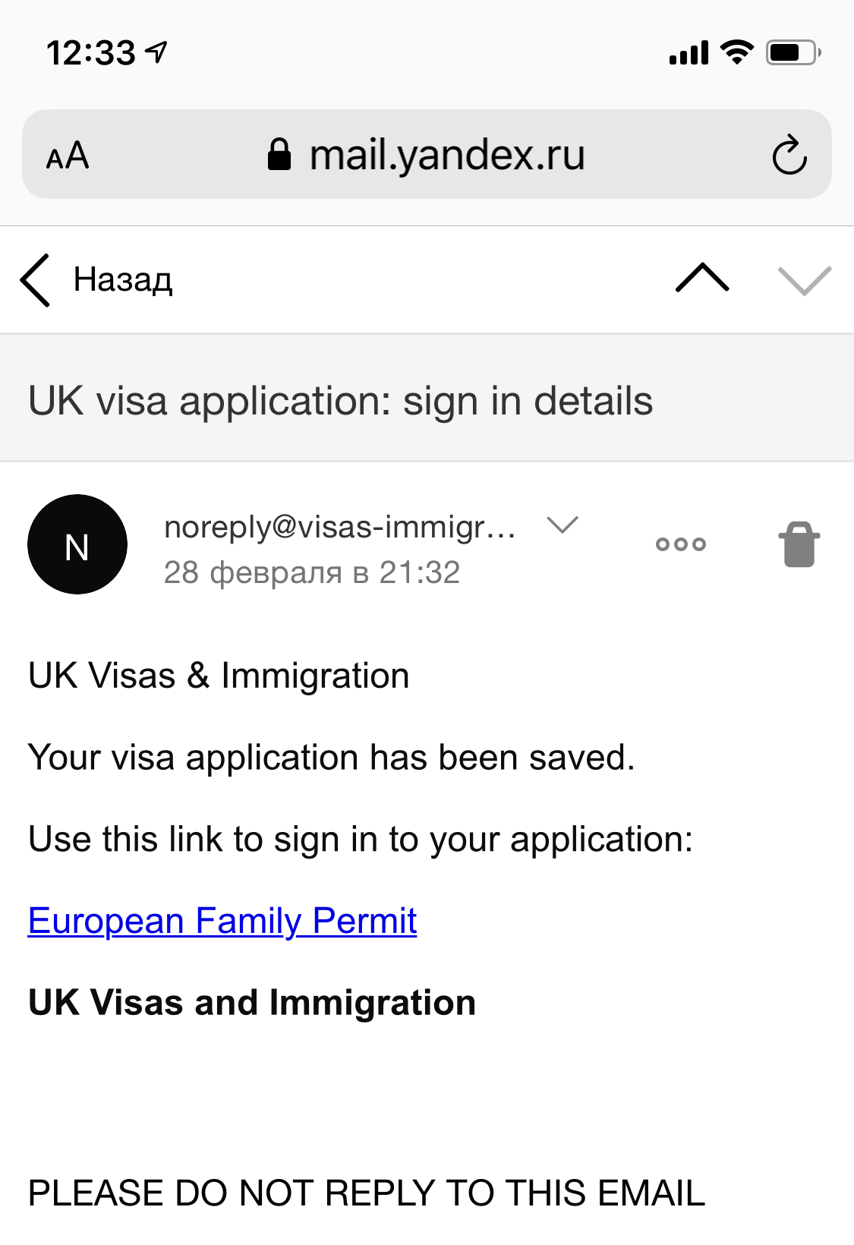
Task: Tap the noreply@visas-immigr sender address
Action: [340, 526]
